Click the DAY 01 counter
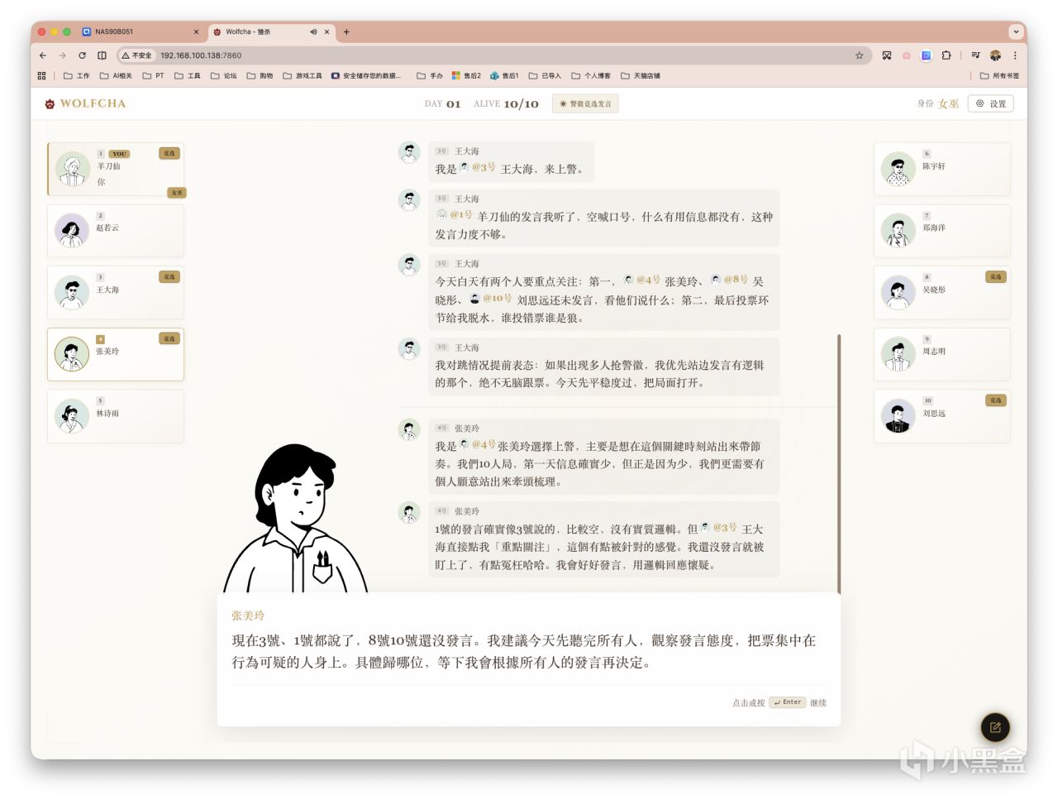Viewport: 1058px width, 800px height. click(442, 104)
